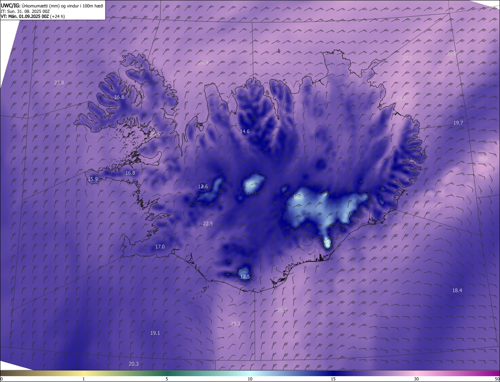Click the colorbar tick label 50
500x382 pixels.
coord(497,379)
